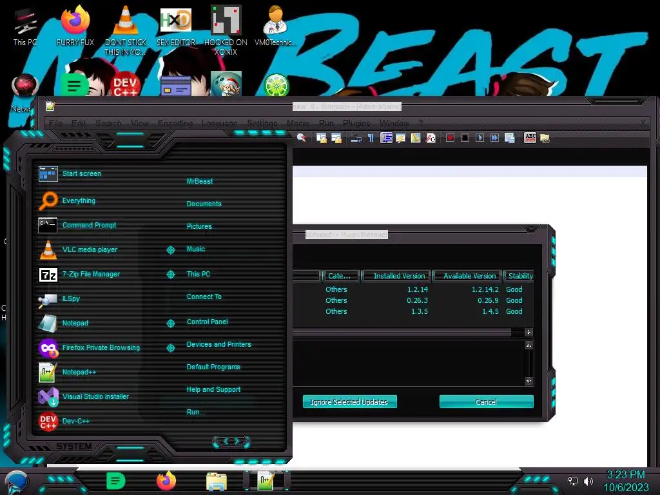The width and height of the screenshot is (660, 495).
Task: Open the Settings menu in Notepad++
Action: pos(262,123)
